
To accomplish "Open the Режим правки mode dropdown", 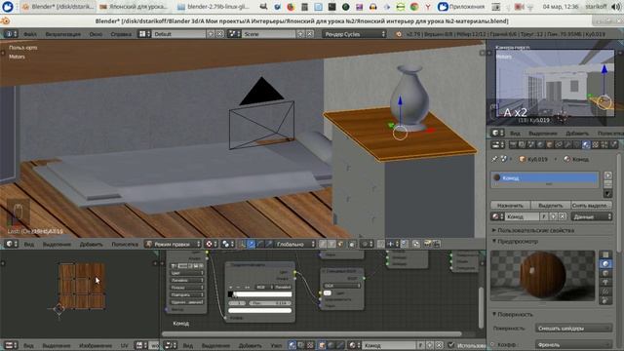I will (x=174, y=244).
